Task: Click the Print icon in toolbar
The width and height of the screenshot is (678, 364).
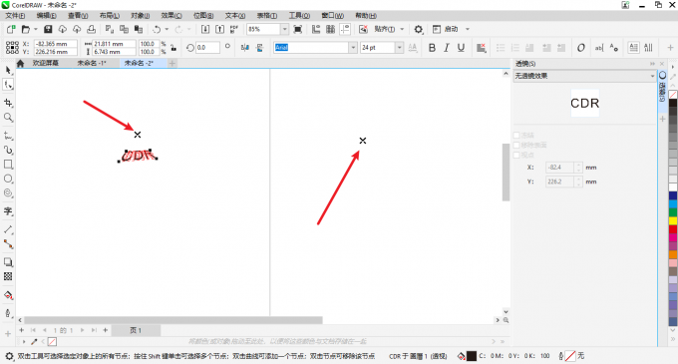Action: coord(92,29)
